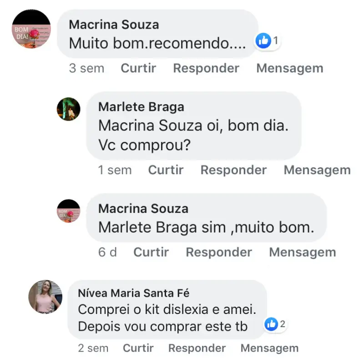
Task: Click Responder under Marlete Braga's reply
Action: 233,170
